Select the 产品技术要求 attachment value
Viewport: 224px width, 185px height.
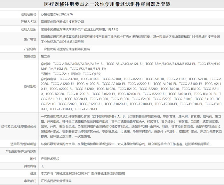[50, 159]
